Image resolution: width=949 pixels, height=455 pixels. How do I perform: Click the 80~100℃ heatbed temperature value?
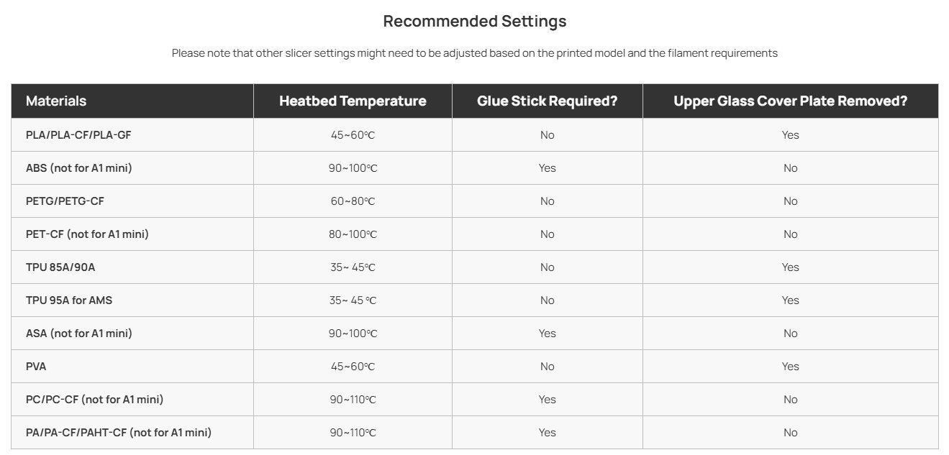tap(353, 234)
